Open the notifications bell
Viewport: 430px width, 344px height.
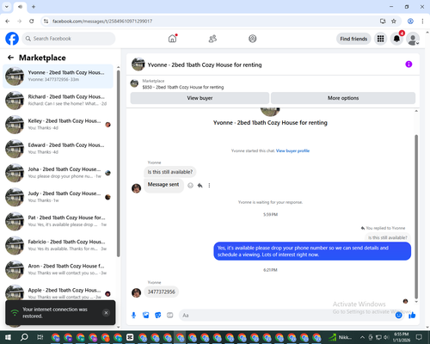coord(396,39)
